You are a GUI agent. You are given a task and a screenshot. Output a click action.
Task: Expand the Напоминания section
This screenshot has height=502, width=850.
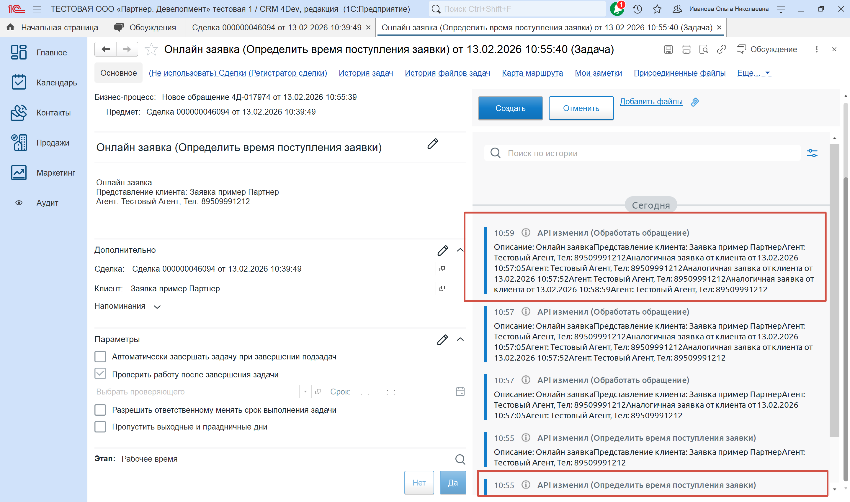(x=157, y=307)
